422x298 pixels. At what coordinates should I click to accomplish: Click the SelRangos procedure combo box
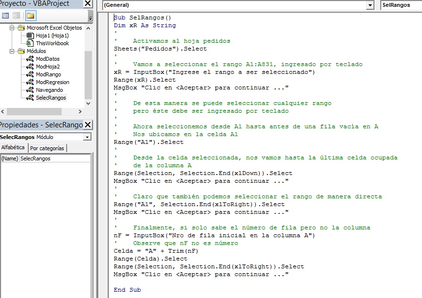(x=401, y=5)
